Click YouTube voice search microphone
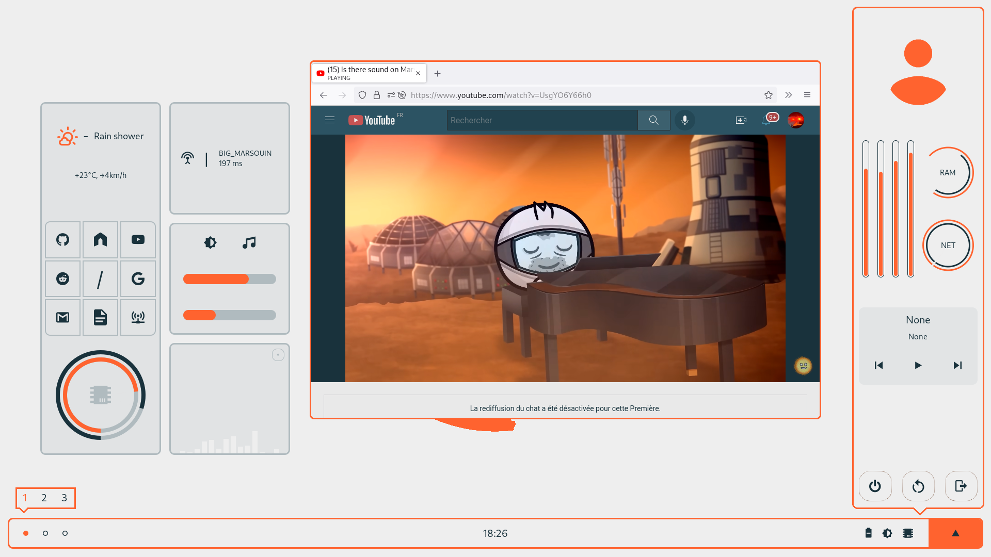The width and height of the screenshot is (991, 557). tap(684, 120)
